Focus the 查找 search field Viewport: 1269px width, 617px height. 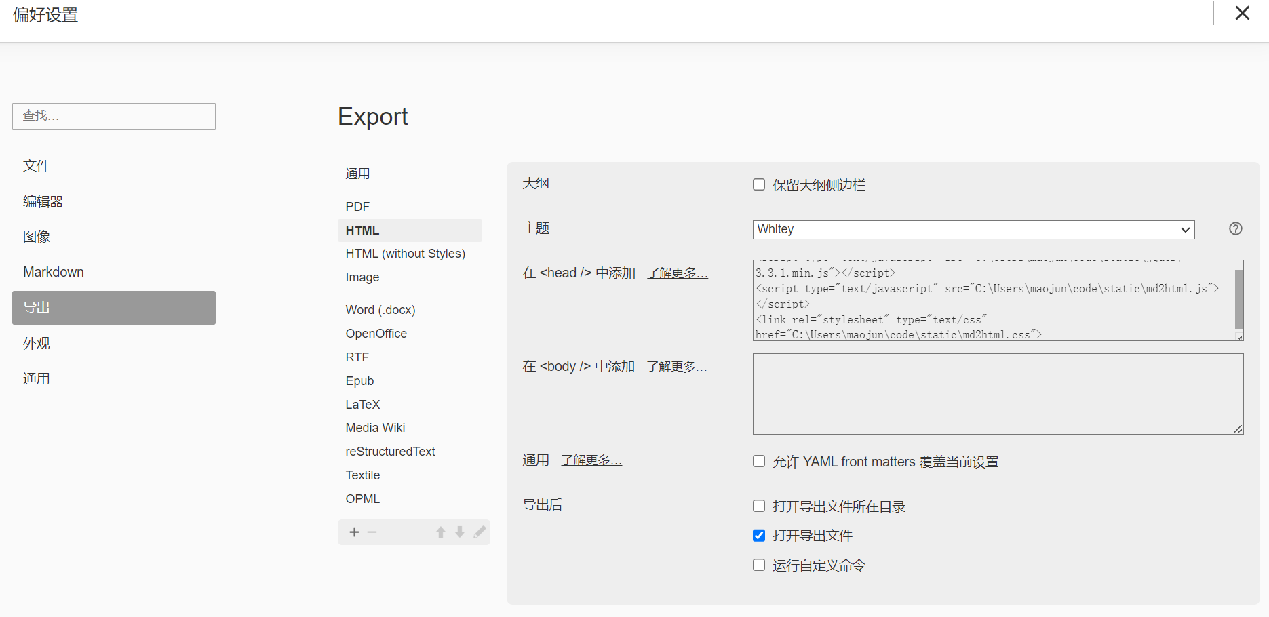(114, 116)
